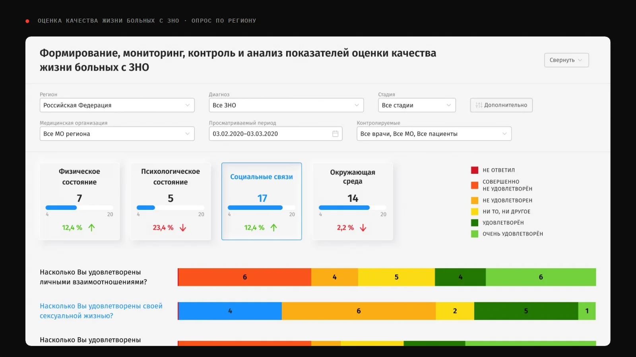The image size is (636, 357).
Task: Click the red down arrow under Психологическое состояние
Action: click(183, 228)
